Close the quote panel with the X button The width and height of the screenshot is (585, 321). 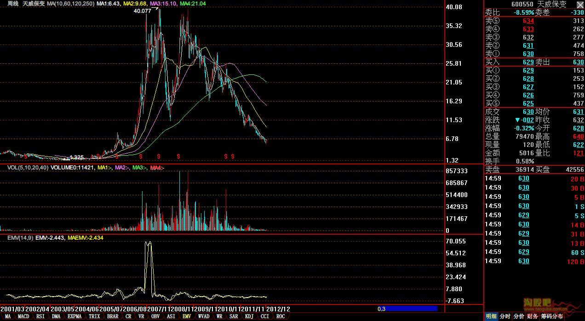580,4
